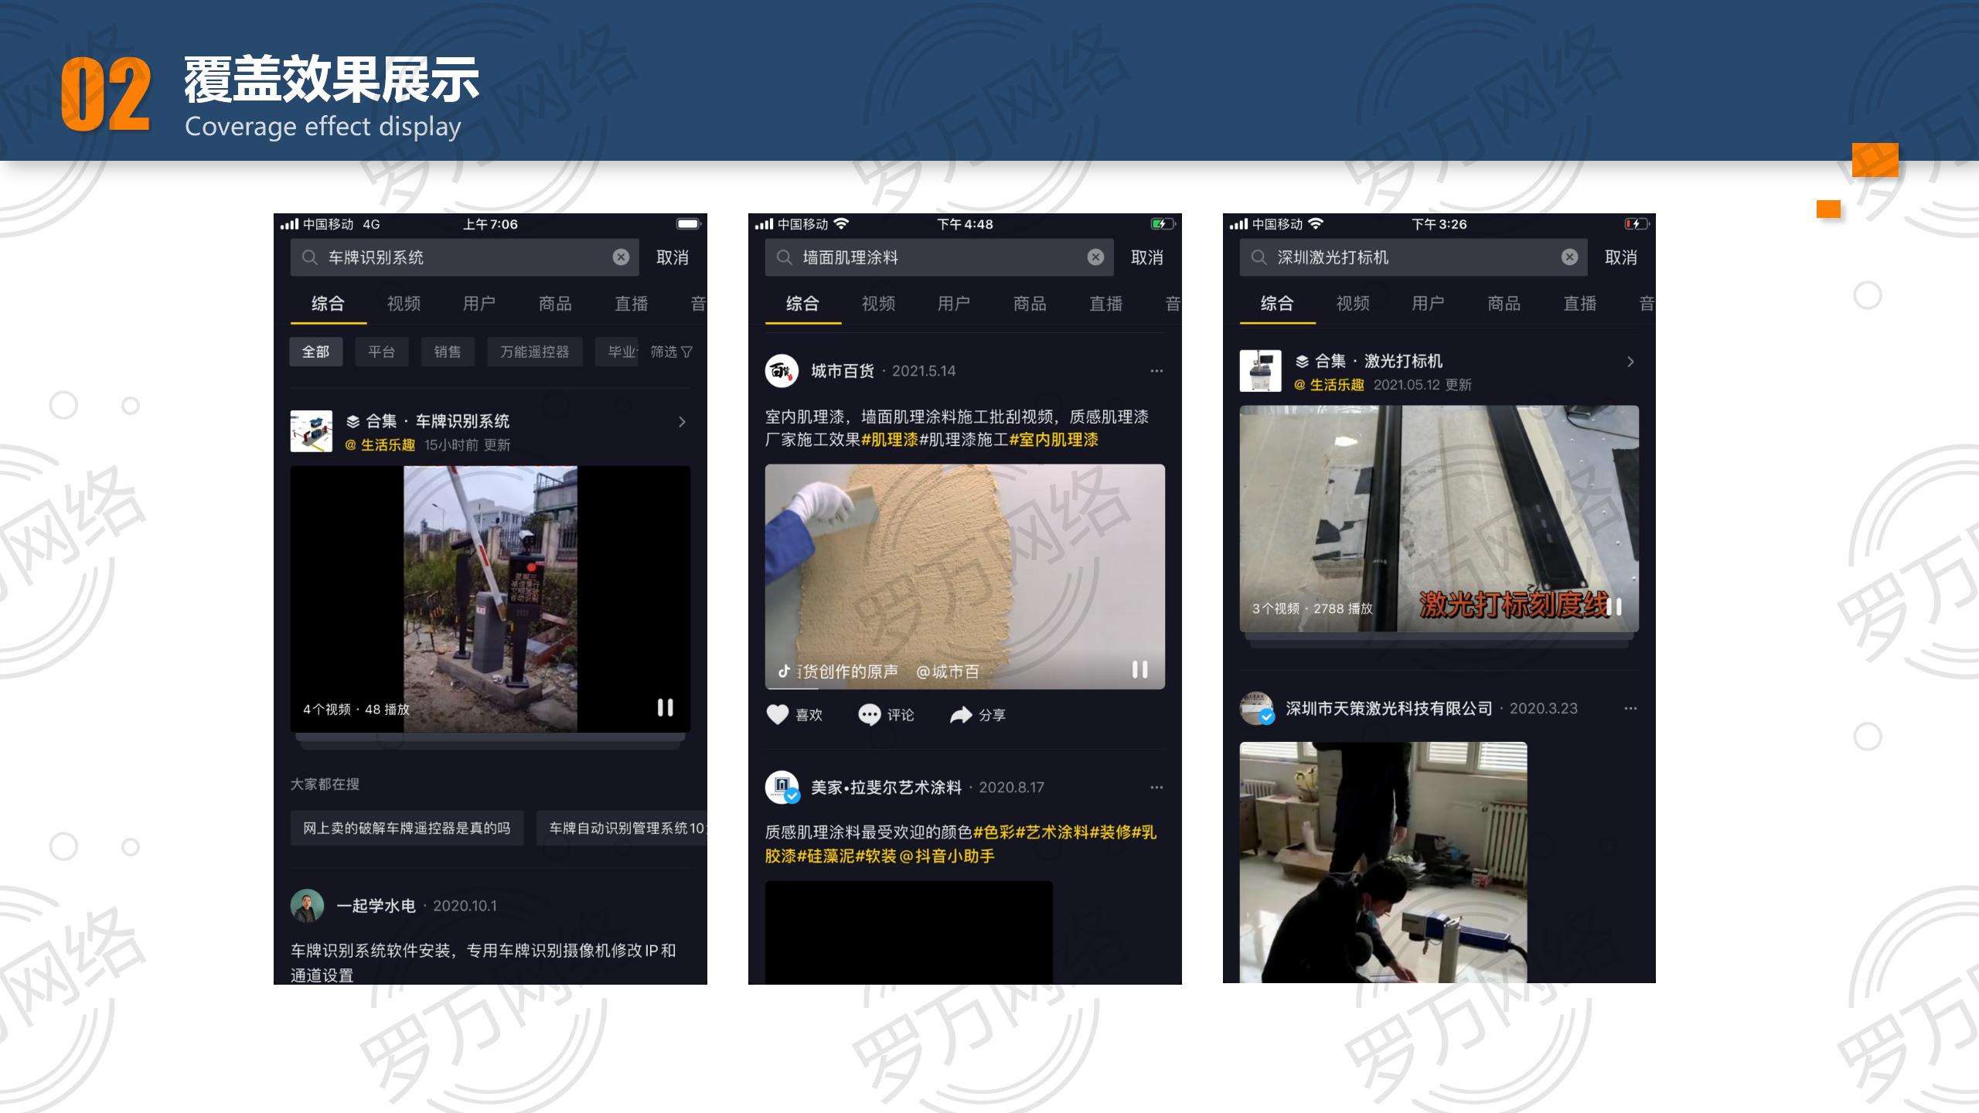Open 美家·拉斐尔艺术涂料 verified avatar
The width and height of the screenshot is (1979, 1113).
click(782, 788)
